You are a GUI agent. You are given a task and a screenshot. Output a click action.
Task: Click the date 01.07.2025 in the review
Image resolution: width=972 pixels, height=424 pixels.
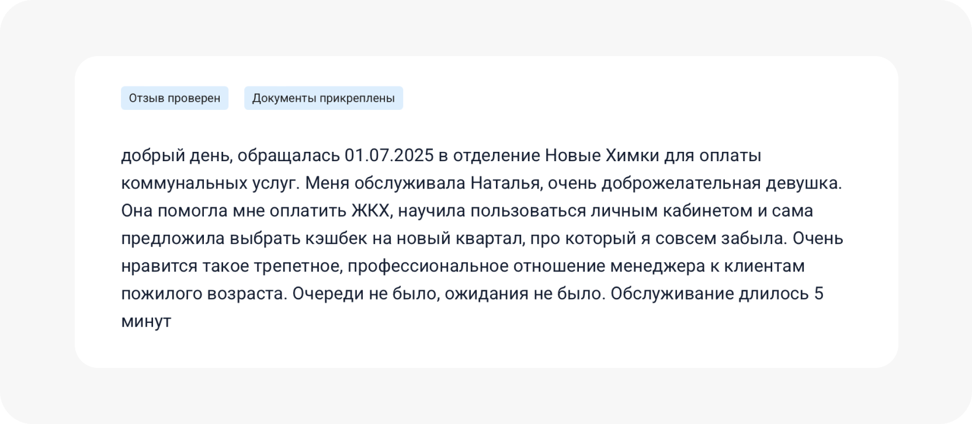[389, 157]
